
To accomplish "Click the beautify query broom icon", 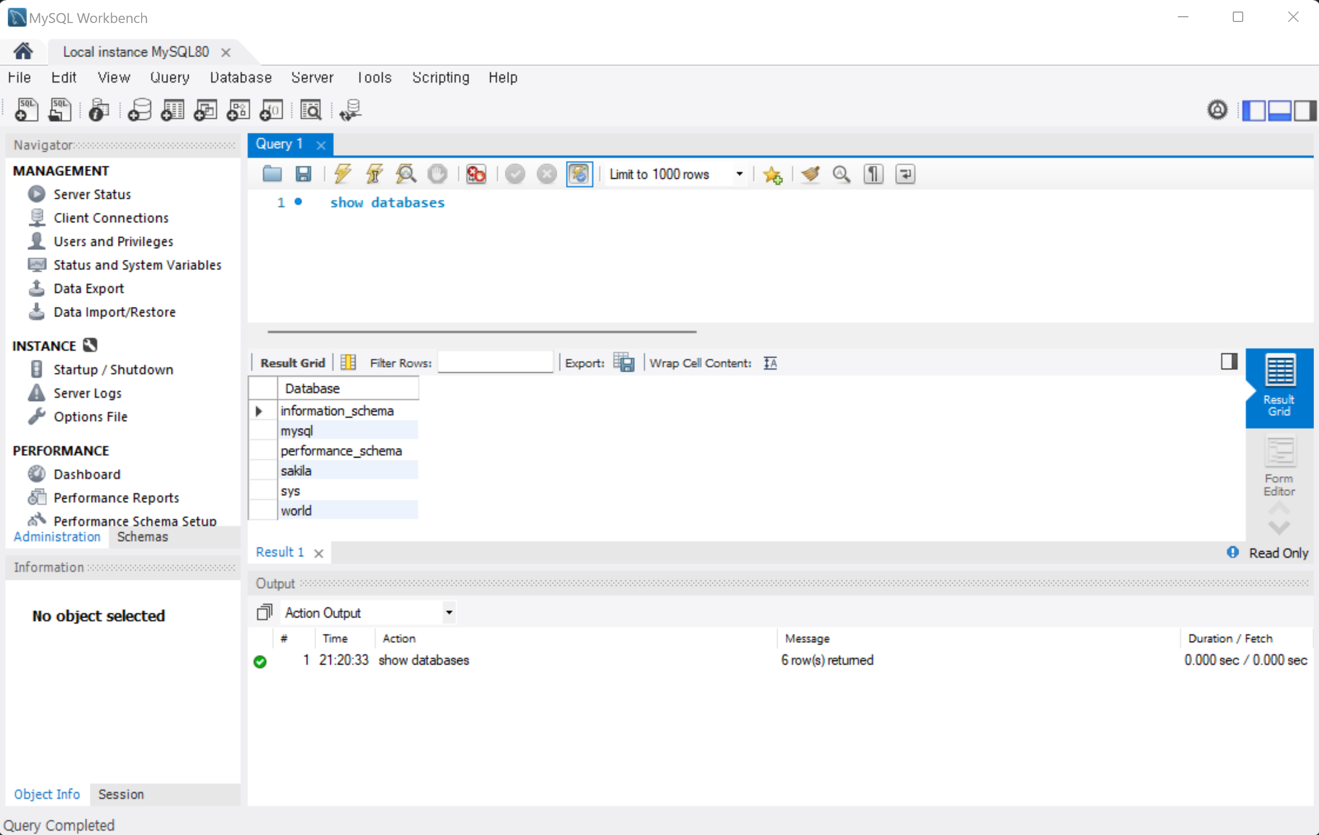I will point(810,174).
